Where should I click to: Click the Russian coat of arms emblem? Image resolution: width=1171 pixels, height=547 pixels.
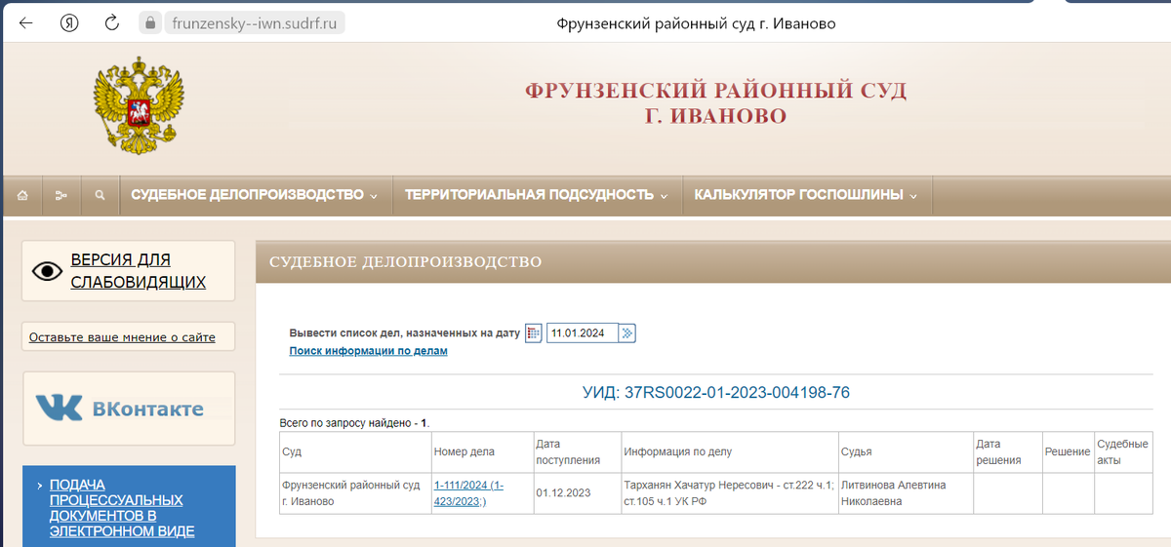(x=139, y=104)
